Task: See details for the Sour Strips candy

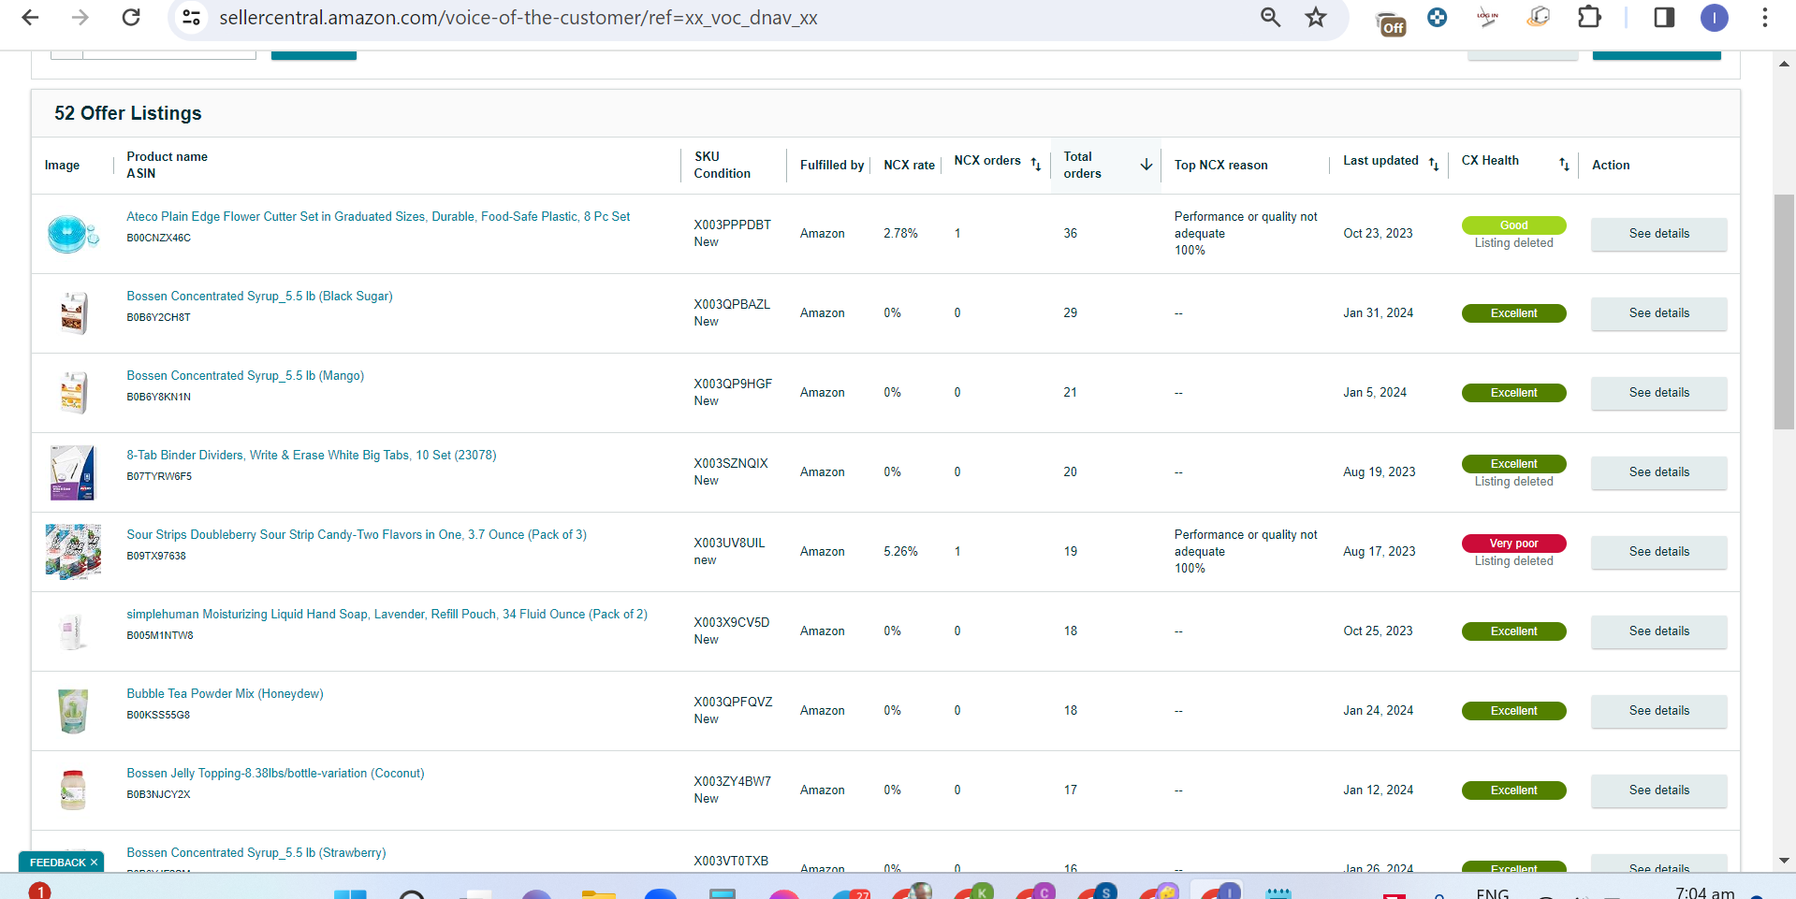Action: (1658, 552)
